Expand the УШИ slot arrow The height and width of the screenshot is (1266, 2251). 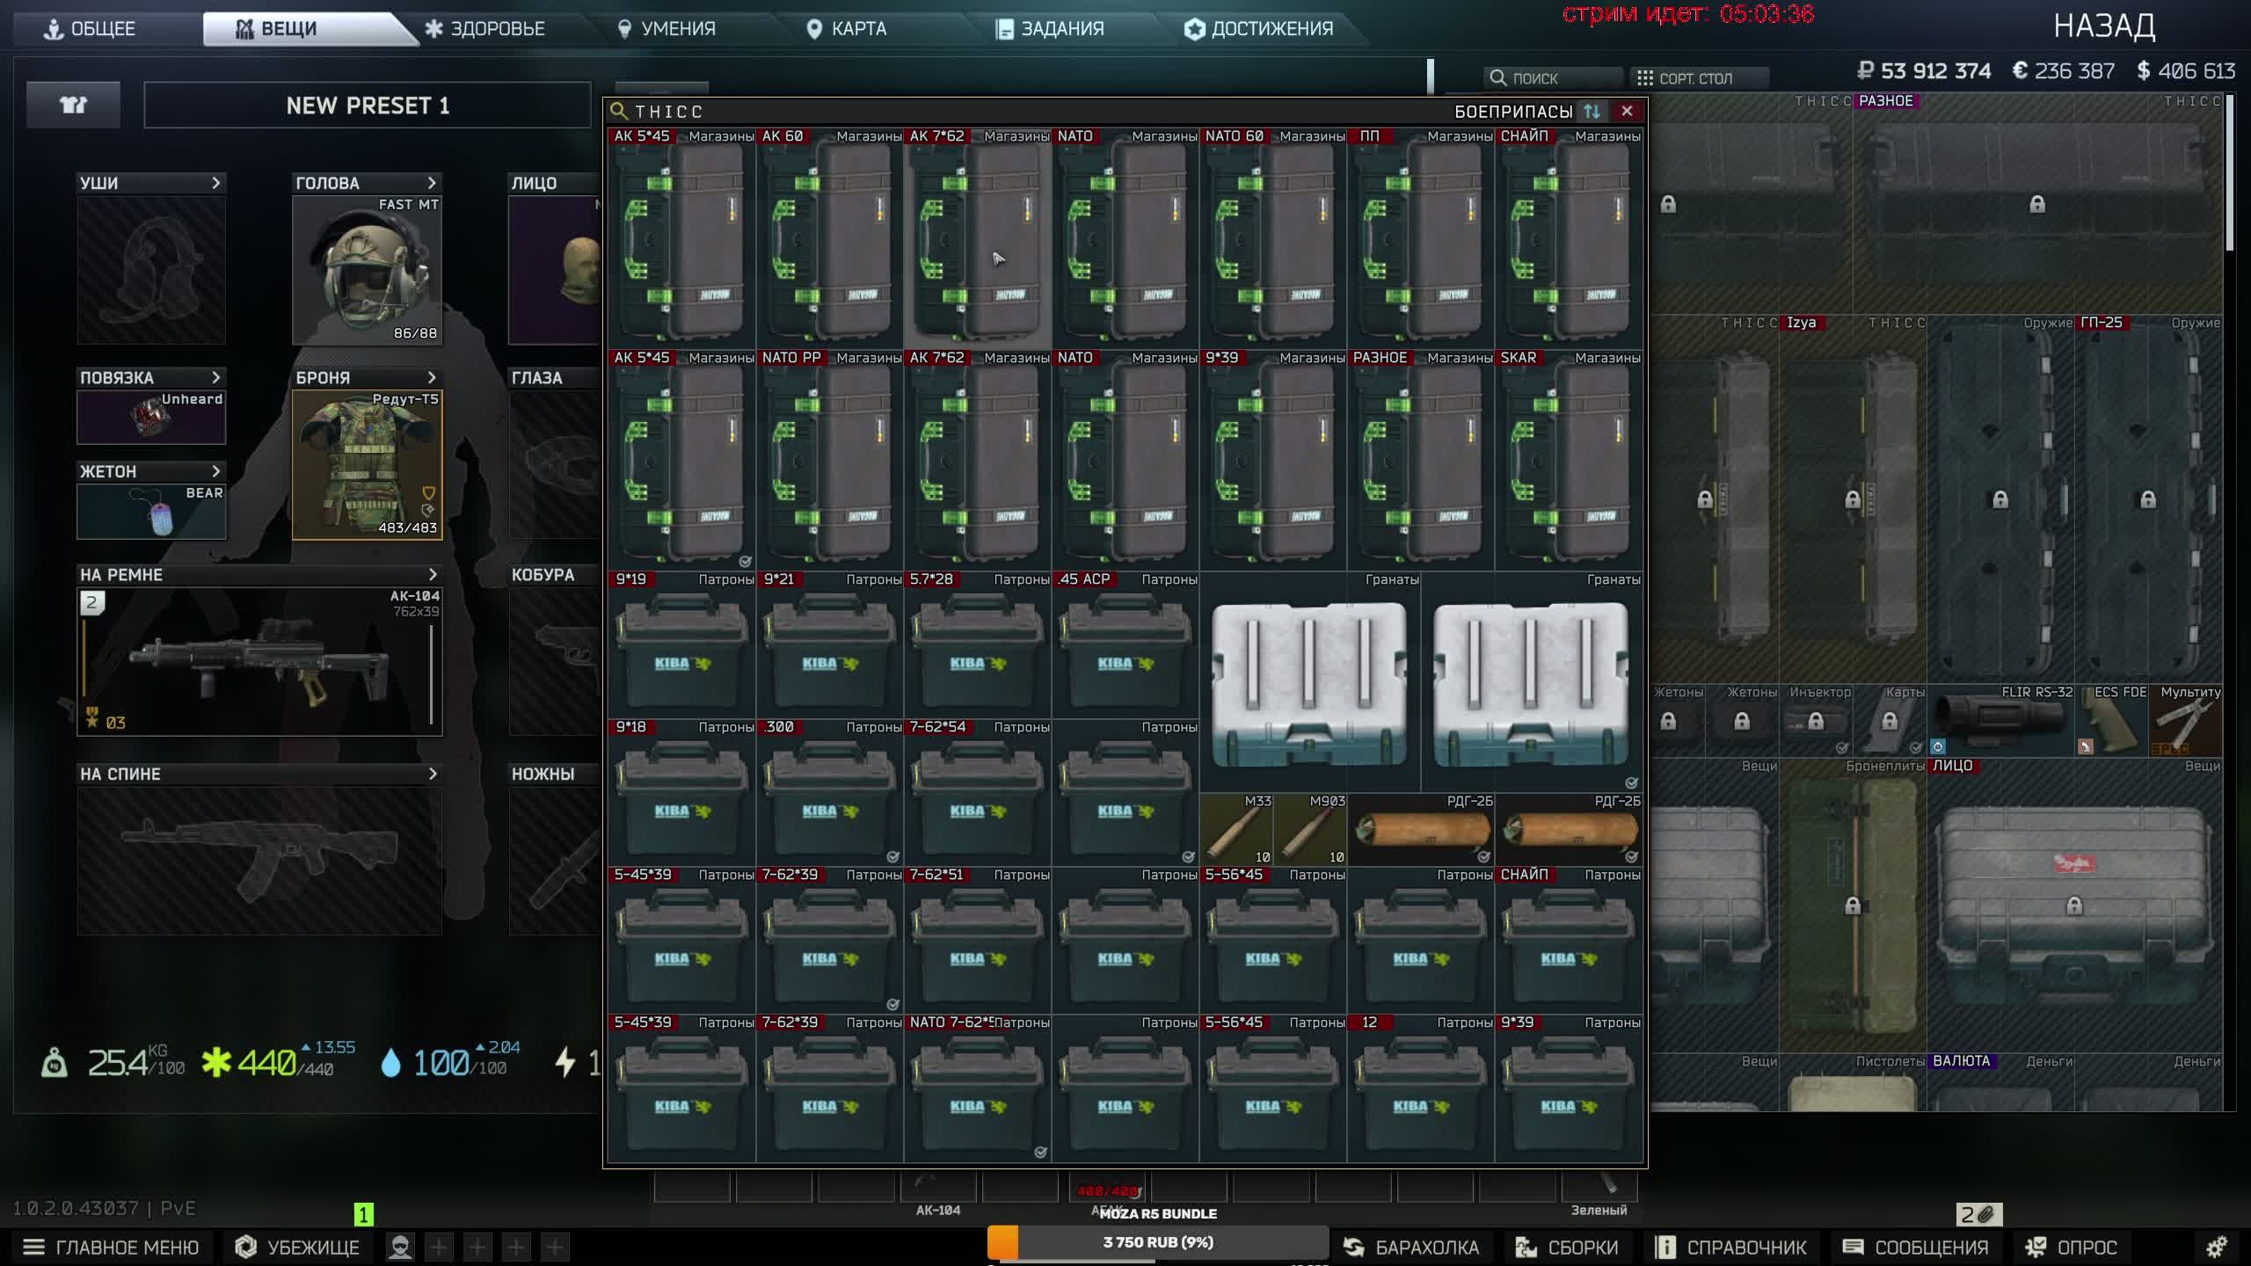click(x=215, y=183)
